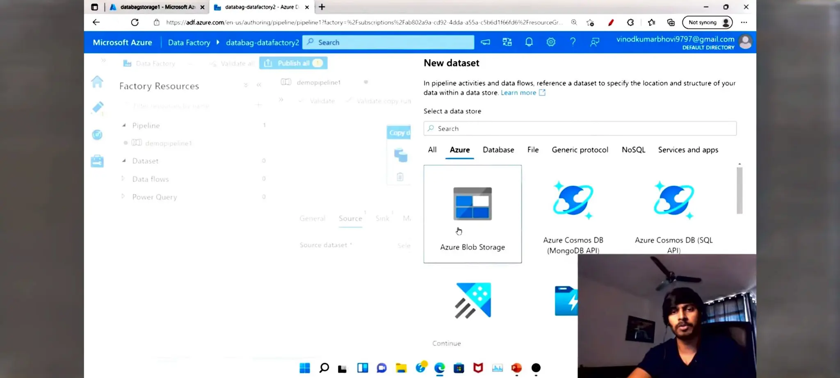The height and width of the screenshot is (378, 840).
Task: Open Microsoft Store from the taskbar
Action: [459, 368]
